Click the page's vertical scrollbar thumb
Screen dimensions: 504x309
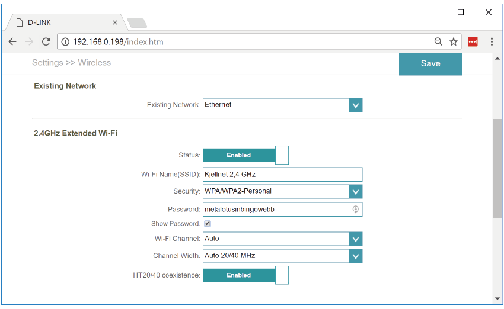click(497, 169)
